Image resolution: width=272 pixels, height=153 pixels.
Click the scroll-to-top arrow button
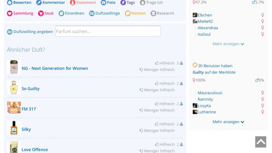pos(261,142)
